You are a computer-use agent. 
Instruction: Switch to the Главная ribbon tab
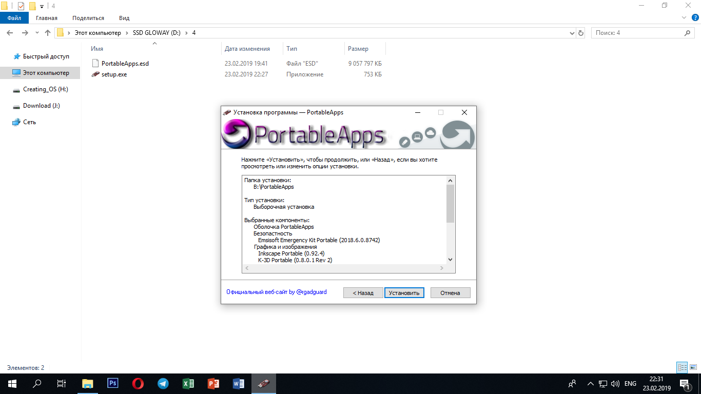point(47,18)
